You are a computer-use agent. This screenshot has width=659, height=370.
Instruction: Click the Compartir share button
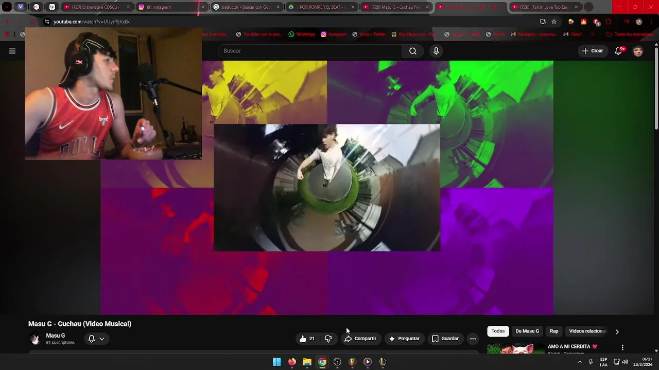[x=360, y=339]
